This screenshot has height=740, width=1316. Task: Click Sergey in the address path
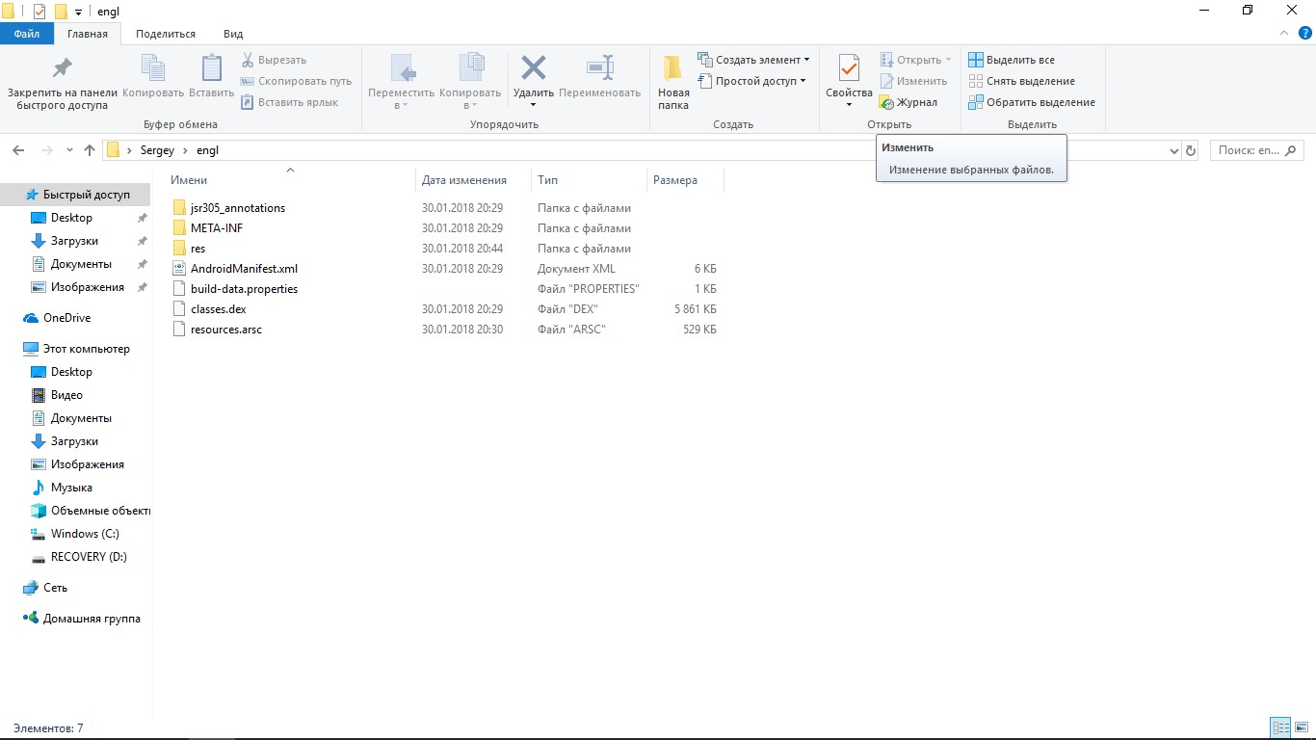pos(157,150)
